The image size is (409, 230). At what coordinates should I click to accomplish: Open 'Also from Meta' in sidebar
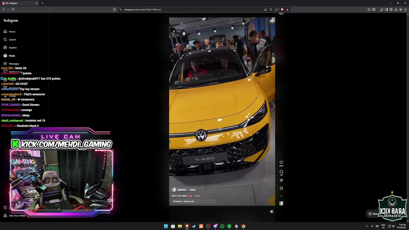coord(14,216)
